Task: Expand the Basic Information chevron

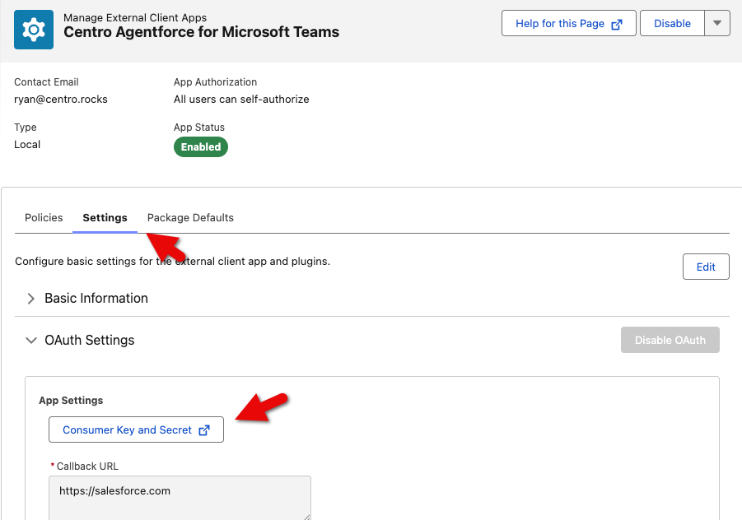Action: (31, 299)
